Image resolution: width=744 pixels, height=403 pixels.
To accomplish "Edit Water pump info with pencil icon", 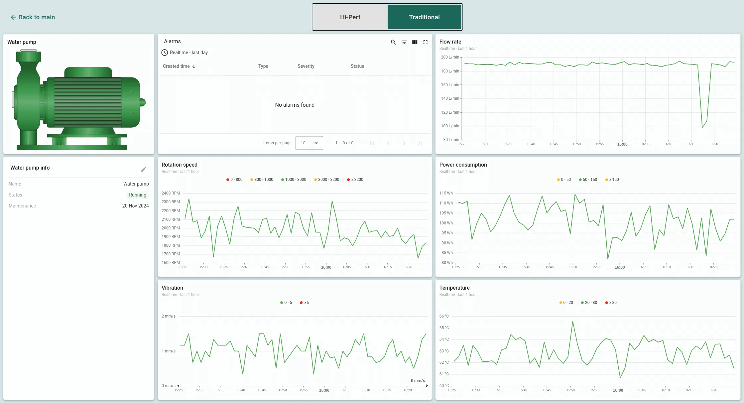I will click(144, 169).
